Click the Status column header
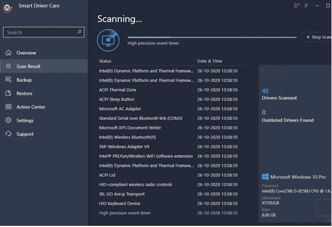This screenshot has height=227, width=332. (105, 61)
